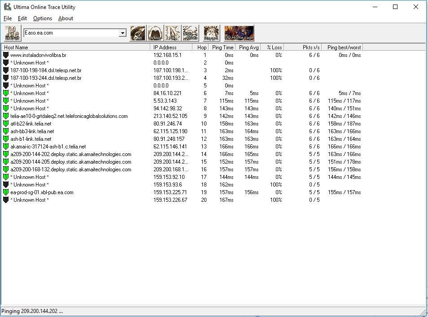The height and width of the screenshot is (317, 428).
Task: Open the Options menu
Action: [x=43, y=18]
